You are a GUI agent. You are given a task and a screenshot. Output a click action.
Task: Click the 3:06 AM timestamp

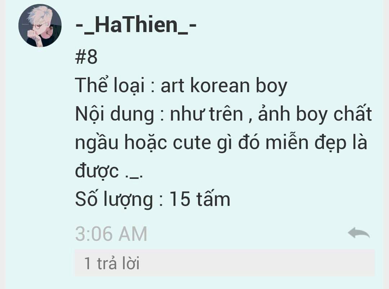pos(111,234)
